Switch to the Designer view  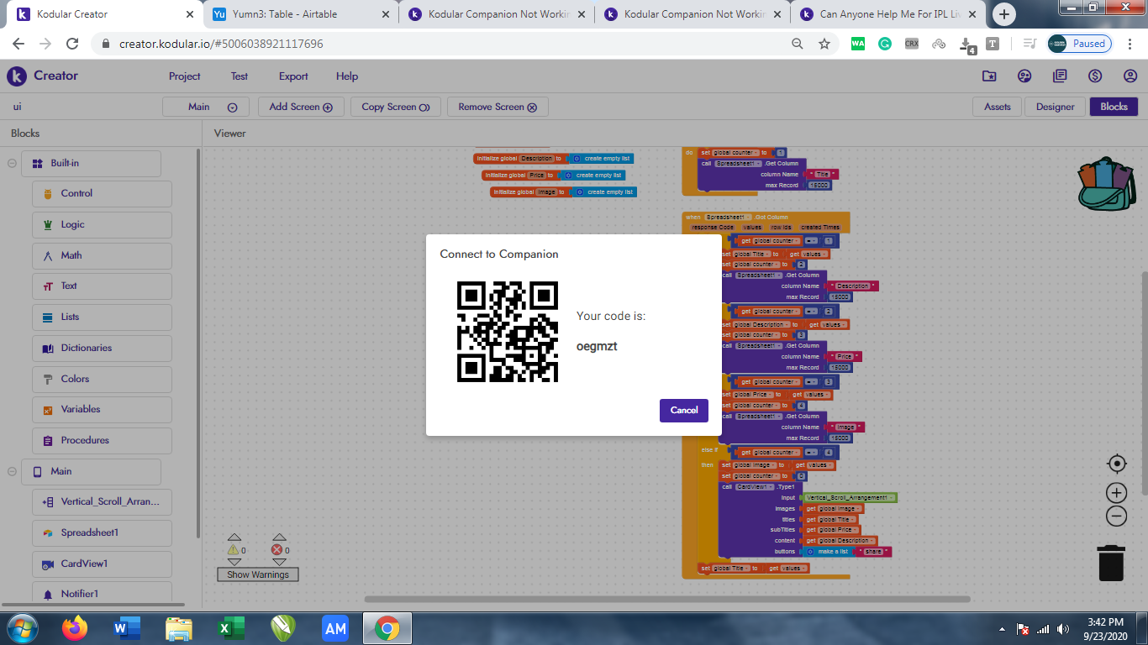point(1055,107)
